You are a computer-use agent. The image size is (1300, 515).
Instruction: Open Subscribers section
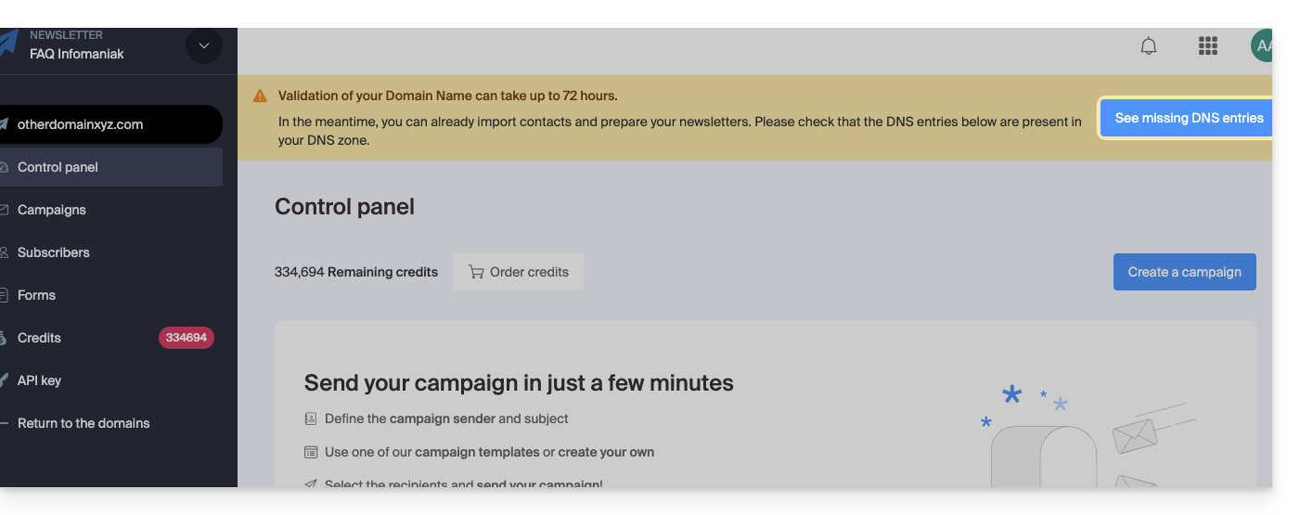pyautogui.click(x=54, y=252)
